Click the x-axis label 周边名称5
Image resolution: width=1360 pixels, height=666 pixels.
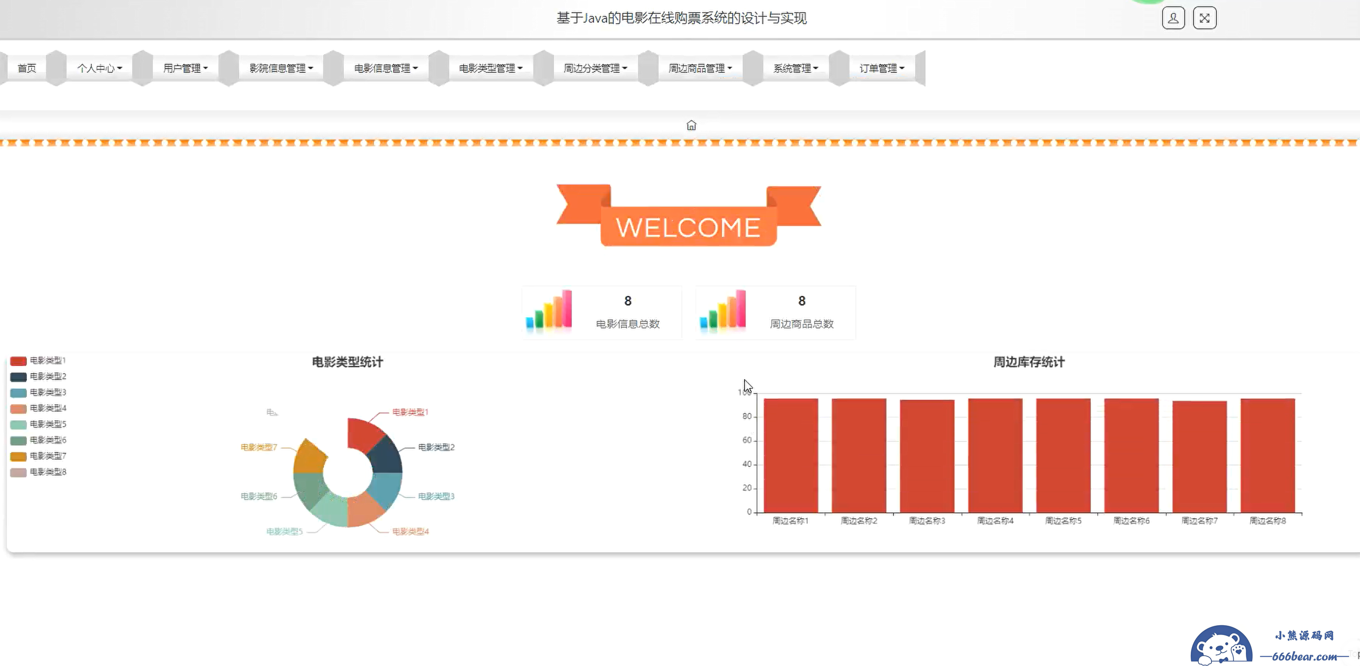(x=1063, y=521)
